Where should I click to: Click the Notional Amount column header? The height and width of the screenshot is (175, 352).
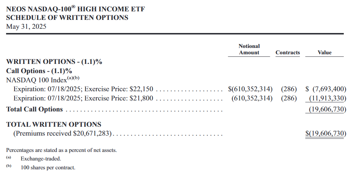[x=249, y=49]
